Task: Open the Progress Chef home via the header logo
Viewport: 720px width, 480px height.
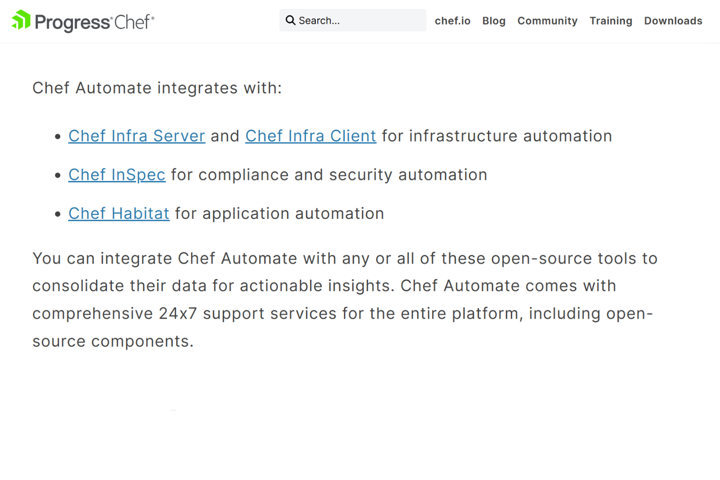Action: point(82,20)
